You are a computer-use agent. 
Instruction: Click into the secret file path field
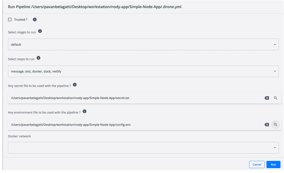click(132, 98)
